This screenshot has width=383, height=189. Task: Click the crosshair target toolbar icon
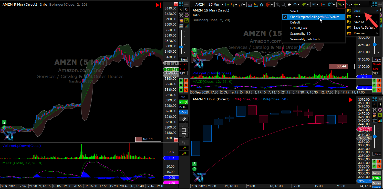295,5
